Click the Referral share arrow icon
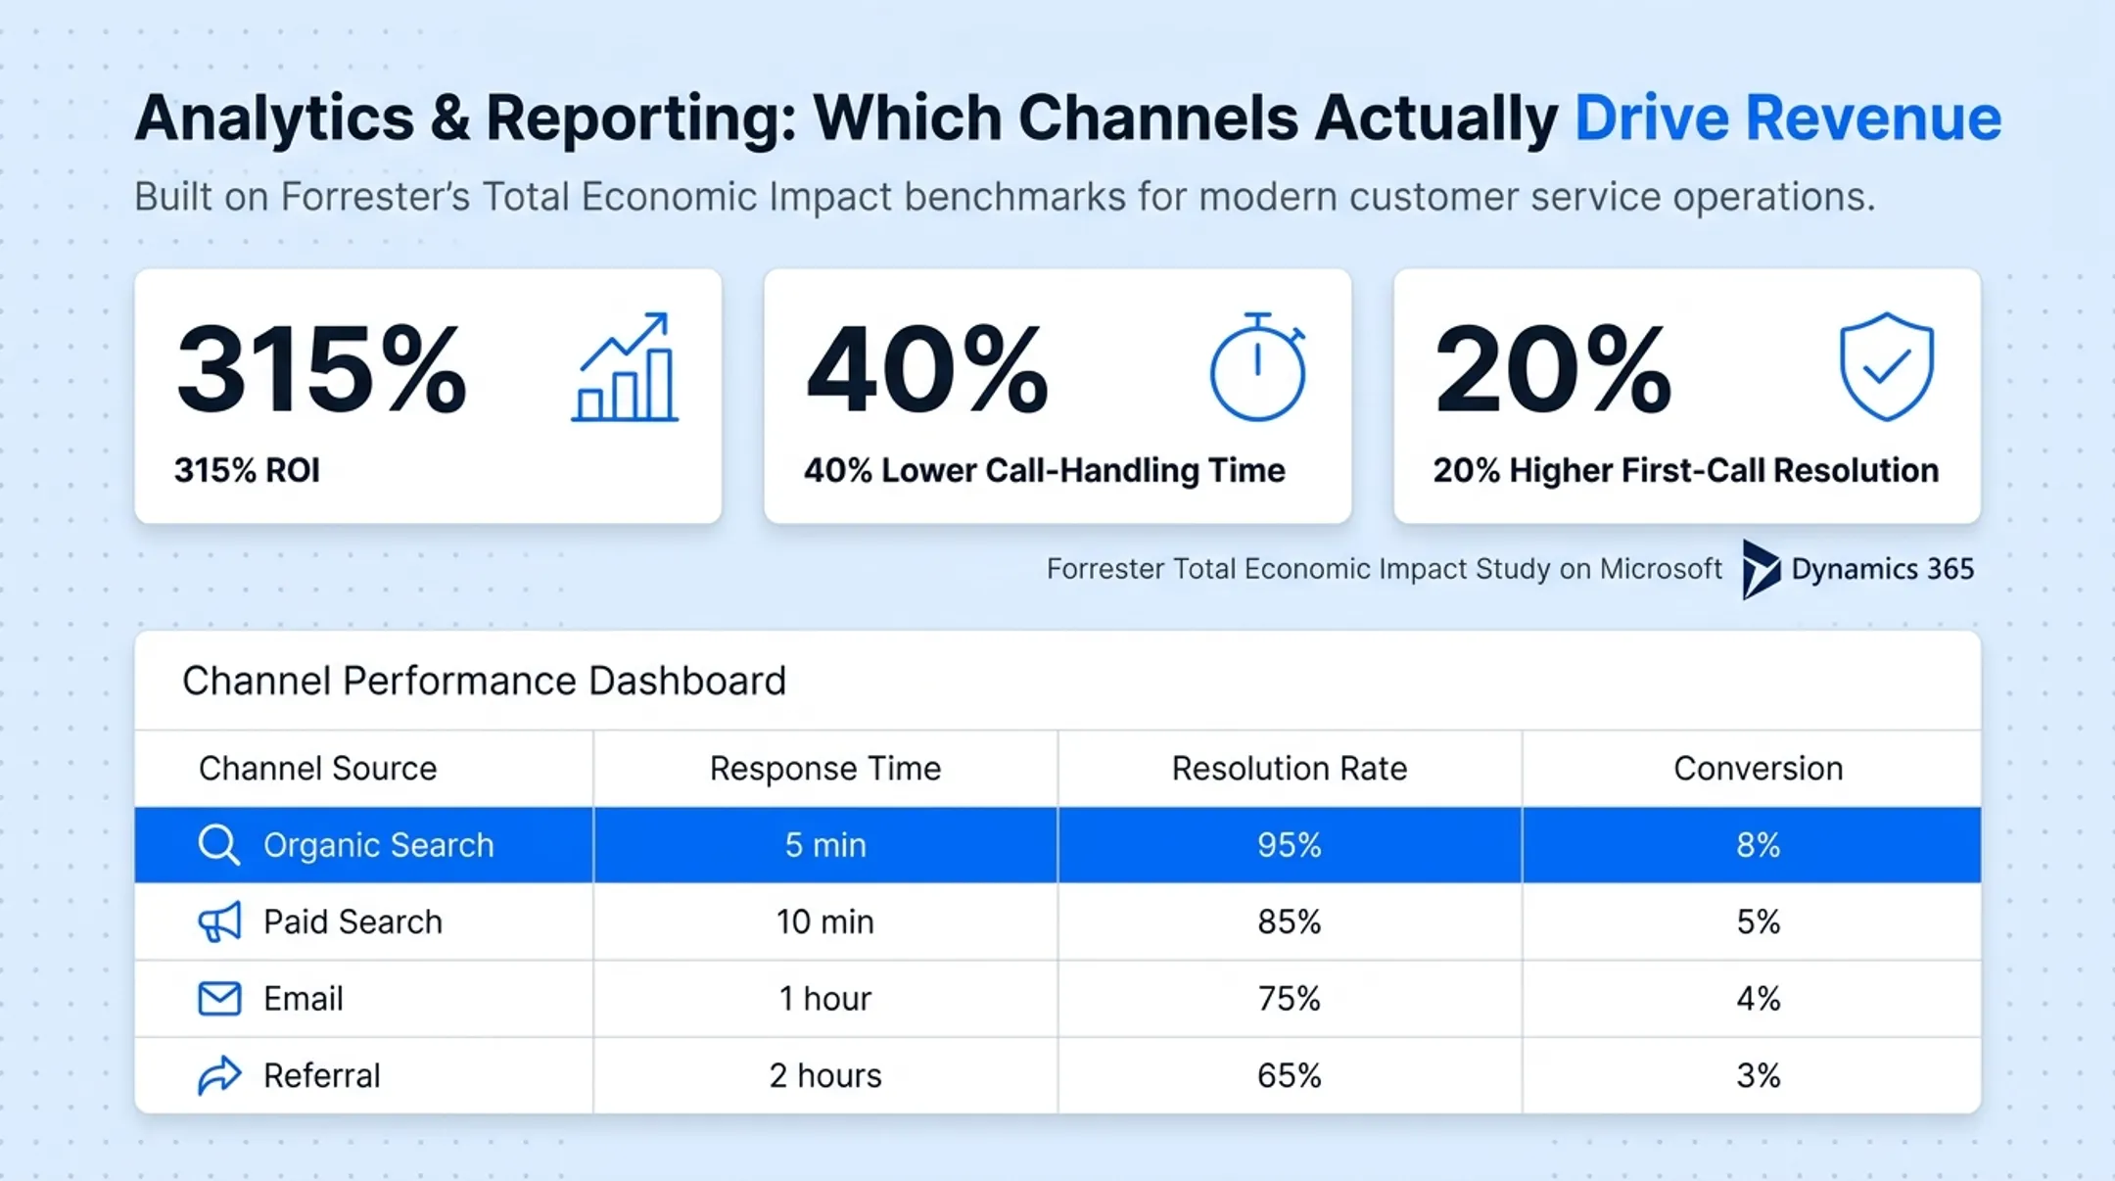 219,1075
